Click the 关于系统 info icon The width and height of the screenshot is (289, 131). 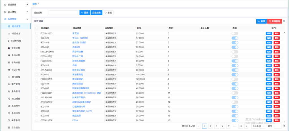point(9,120)
